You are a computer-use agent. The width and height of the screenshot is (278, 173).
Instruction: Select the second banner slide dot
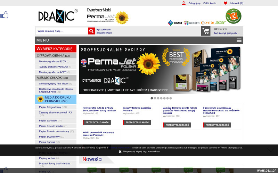pos(155,98)
